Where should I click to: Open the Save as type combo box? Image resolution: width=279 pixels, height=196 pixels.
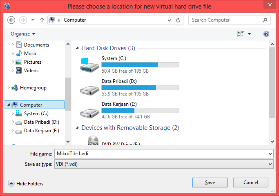tap(164, 164)
